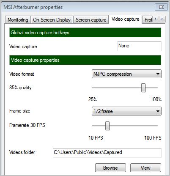Click the Framerate 30 FPS slider handle
This screenshot has height=176, width=170.
[107, 126]
